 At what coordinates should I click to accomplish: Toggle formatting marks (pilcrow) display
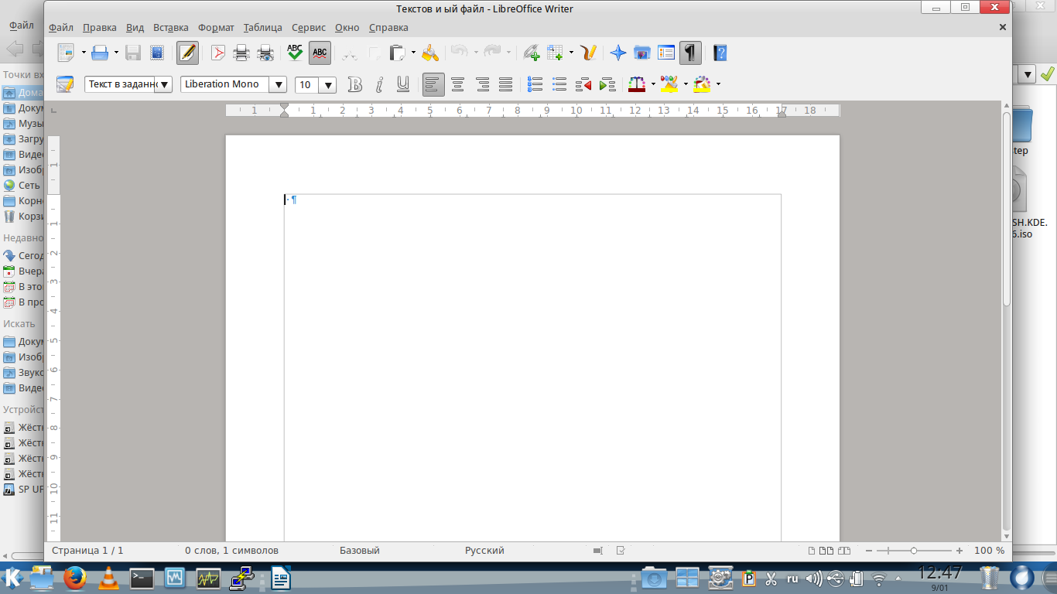(689, 53)
